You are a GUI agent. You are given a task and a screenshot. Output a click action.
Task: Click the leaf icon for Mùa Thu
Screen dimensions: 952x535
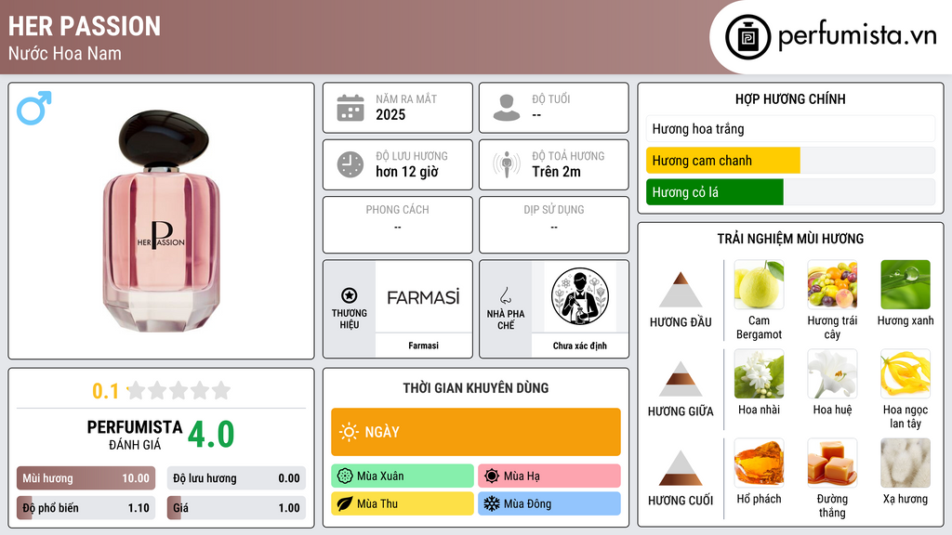tap(345, 503)
